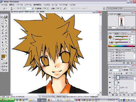Select the Magic Wand tool
This screenshot has height=102, width=136.
(x=6, y=24)
